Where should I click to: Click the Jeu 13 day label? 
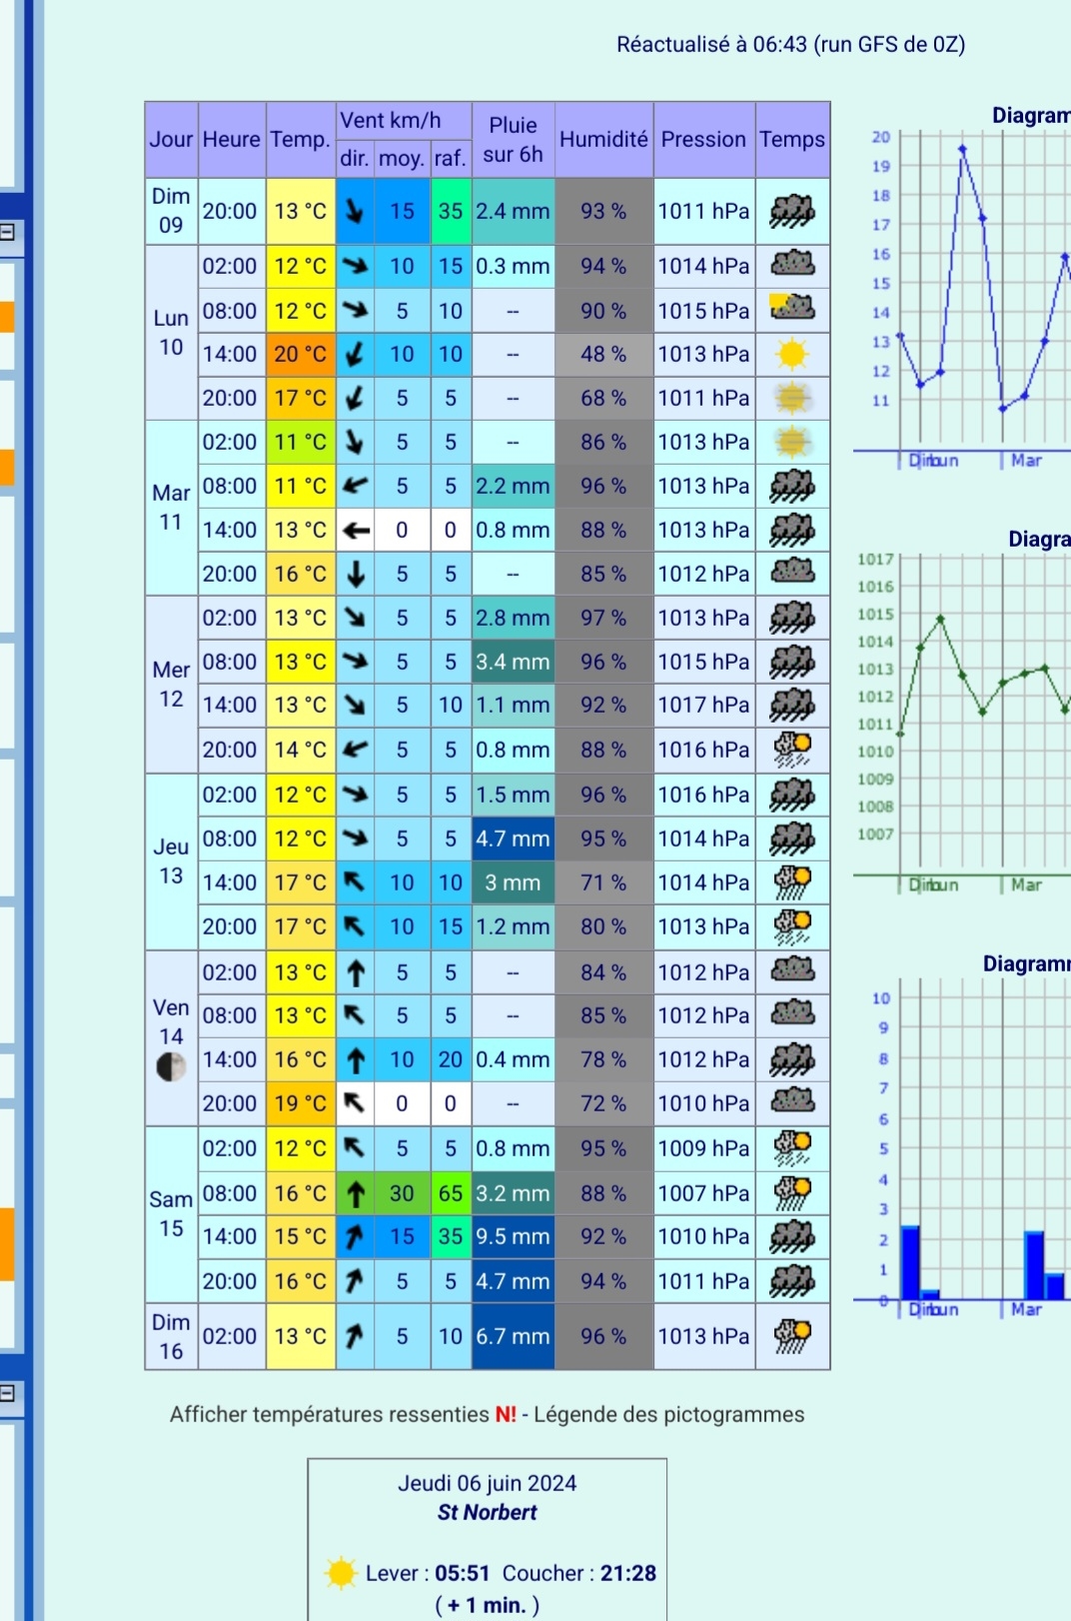(x=171, y=861)
